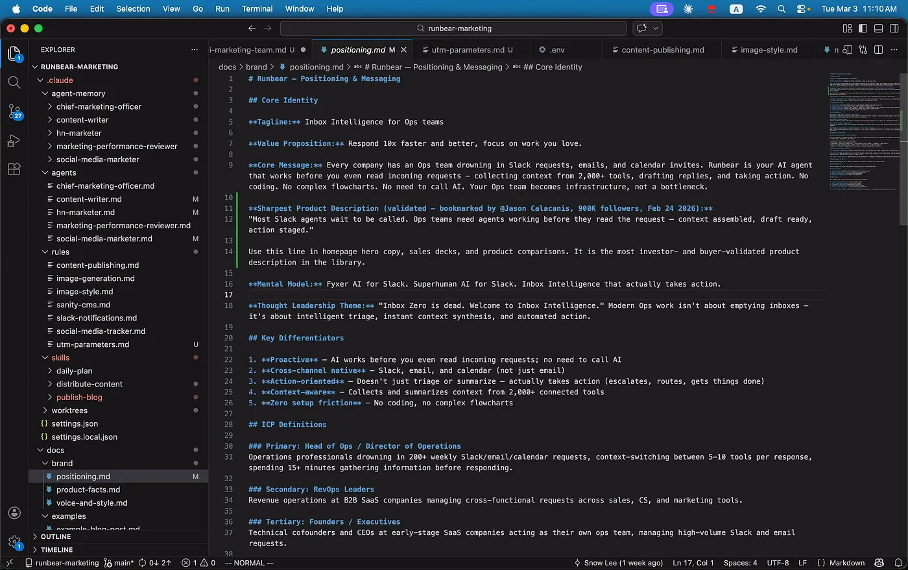This screenshot has width=908, height=570.
Task: Expand the chief-marketing-officer folder
Action: [x=98, y=107]
